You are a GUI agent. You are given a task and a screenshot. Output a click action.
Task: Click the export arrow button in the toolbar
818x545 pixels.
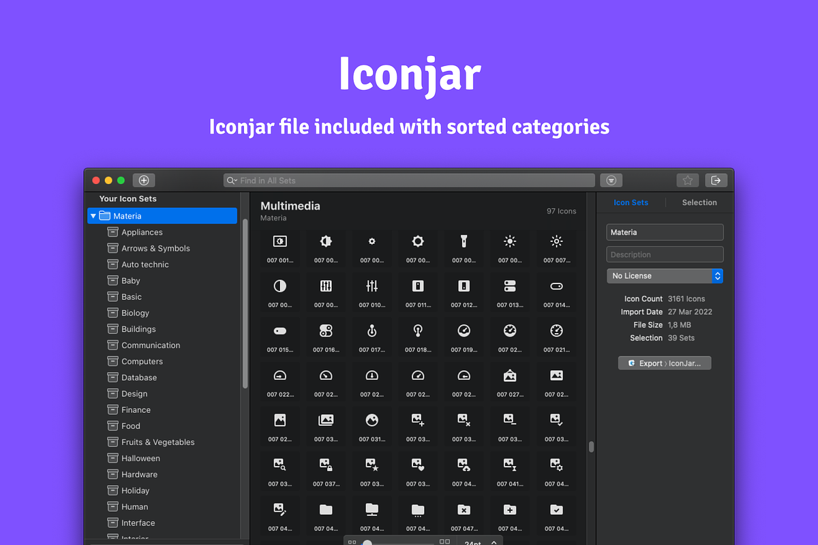click(x=716, y=181)
